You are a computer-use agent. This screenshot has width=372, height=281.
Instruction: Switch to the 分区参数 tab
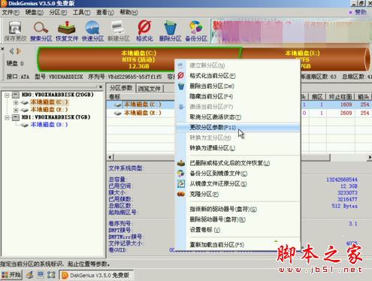[121, 88]
